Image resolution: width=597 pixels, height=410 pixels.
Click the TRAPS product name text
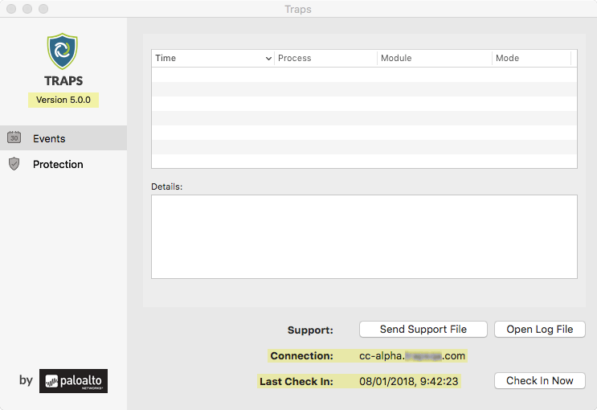63,80
